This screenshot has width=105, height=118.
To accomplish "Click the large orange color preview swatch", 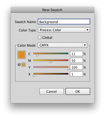I will click(22, 55).
